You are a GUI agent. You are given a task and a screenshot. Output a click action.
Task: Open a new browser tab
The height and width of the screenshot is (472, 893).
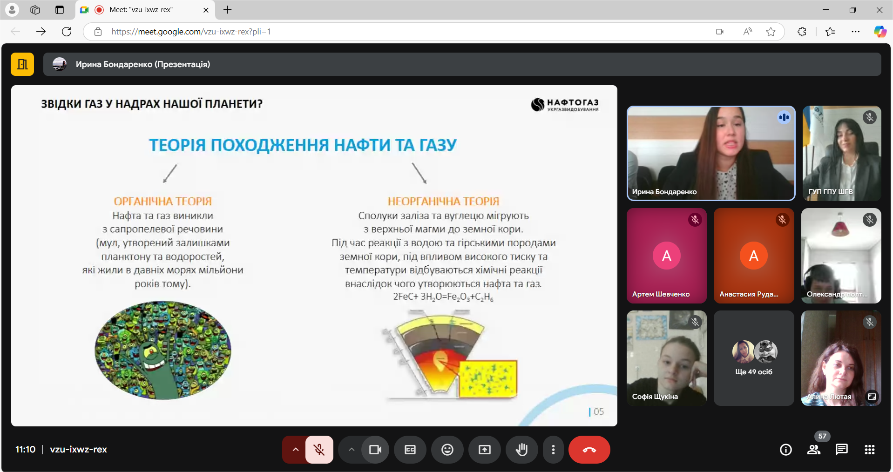(x=228, y=10)
